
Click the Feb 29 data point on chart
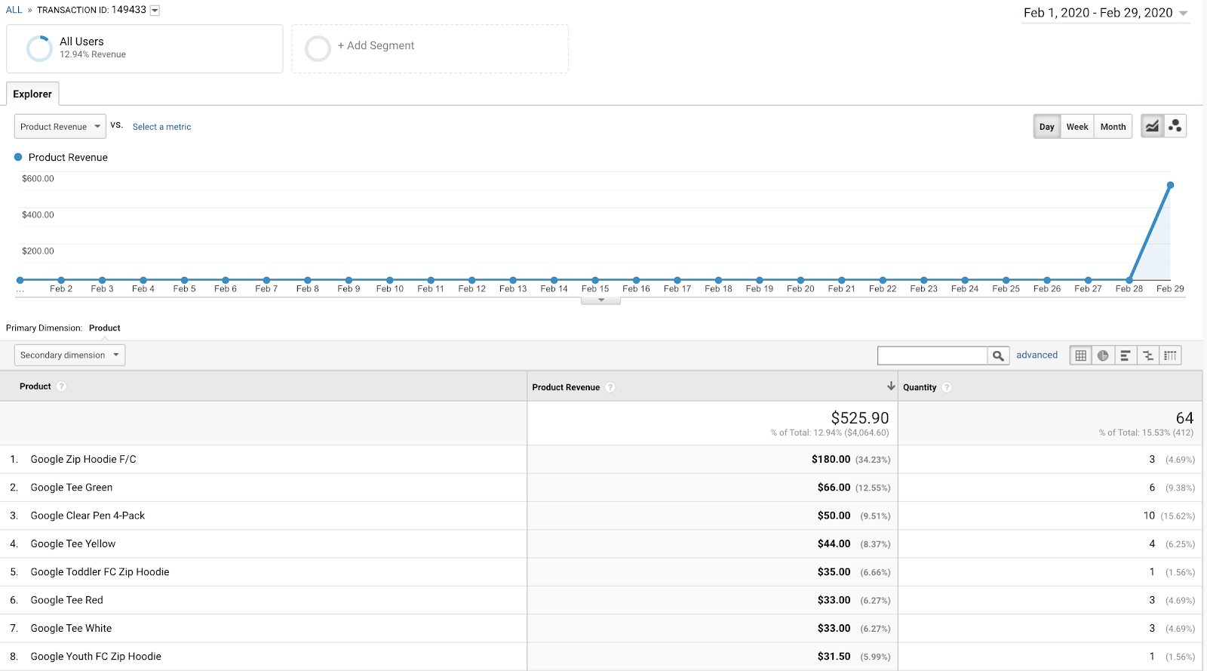click(x=1170, y=185)
